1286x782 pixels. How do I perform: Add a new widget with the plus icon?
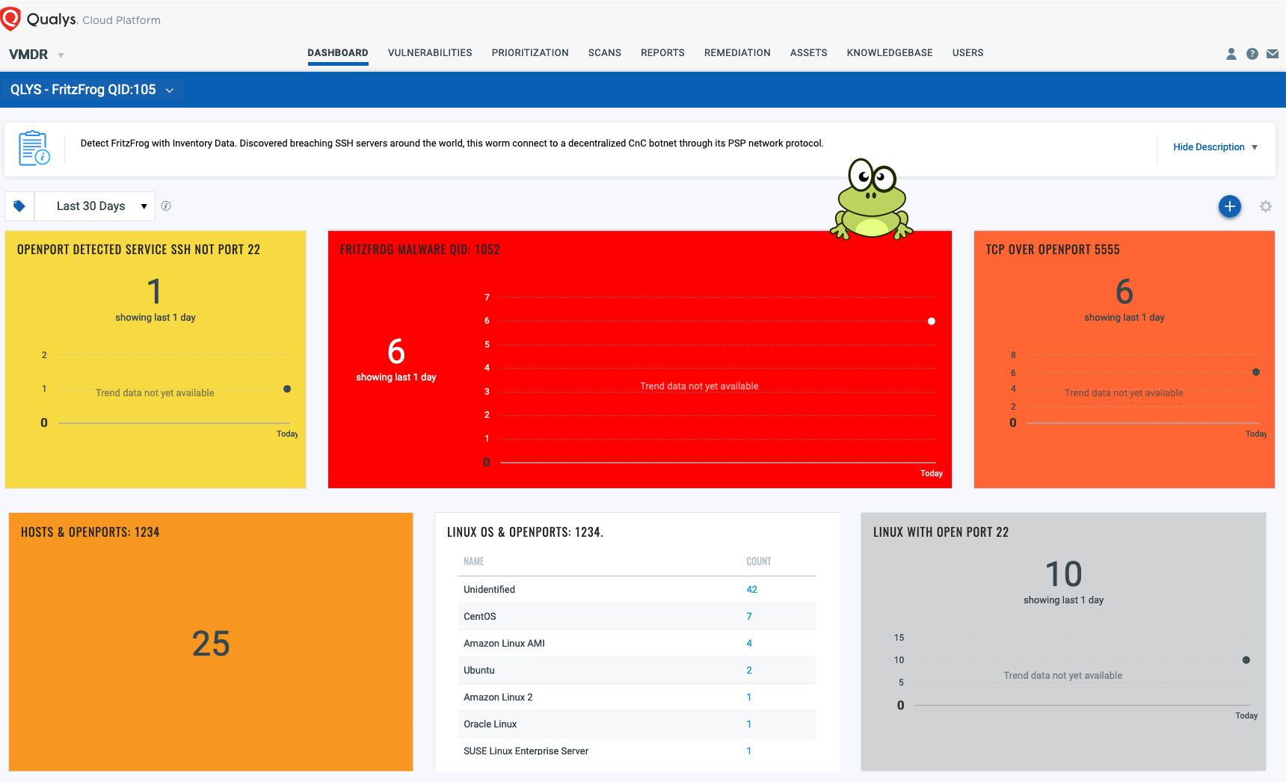coord(1229,206)
